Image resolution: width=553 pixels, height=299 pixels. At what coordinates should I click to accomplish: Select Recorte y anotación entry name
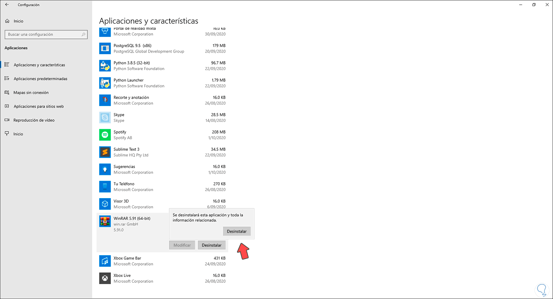[131, 97]
